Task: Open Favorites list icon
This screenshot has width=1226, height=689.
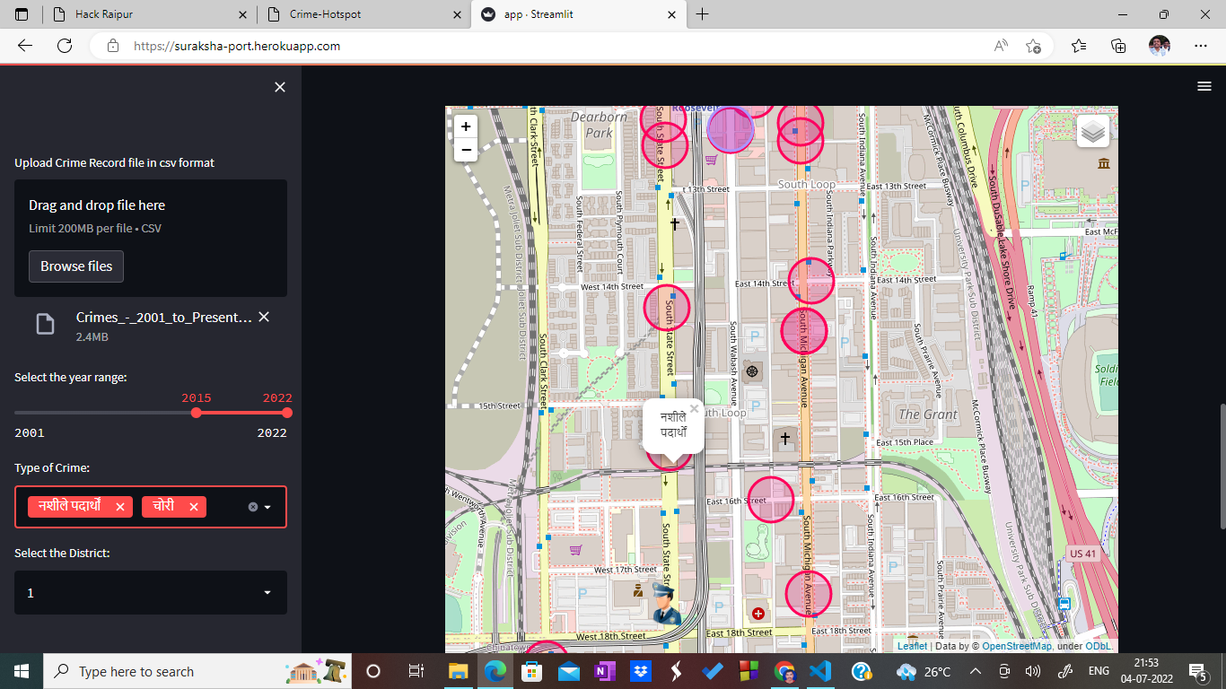Action: tap(1079, 46)
